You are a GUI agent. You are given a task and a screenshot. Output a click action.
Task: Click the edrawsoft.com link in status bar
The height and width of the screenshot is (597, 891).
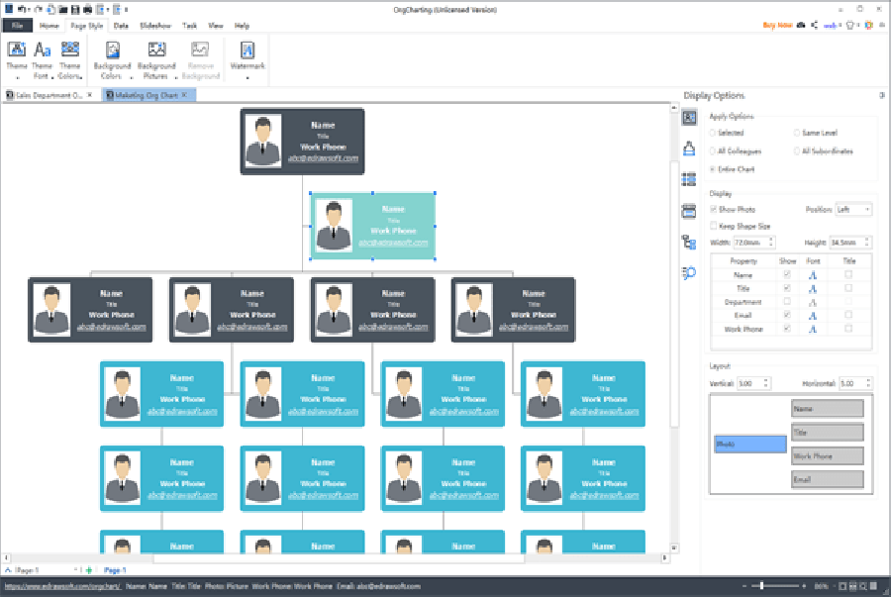pyautogui.click(x=60, y=586)
